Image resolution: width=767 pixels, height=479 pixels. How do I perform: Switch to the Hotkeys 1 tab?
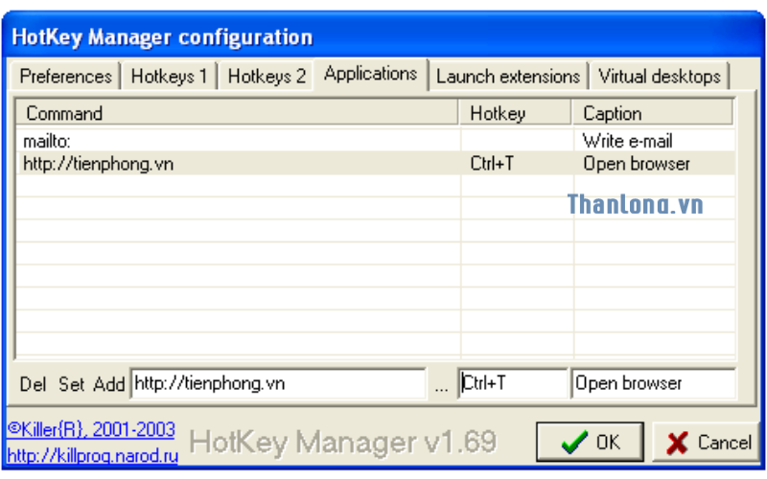pyautogui.click(x=169, y=77)
